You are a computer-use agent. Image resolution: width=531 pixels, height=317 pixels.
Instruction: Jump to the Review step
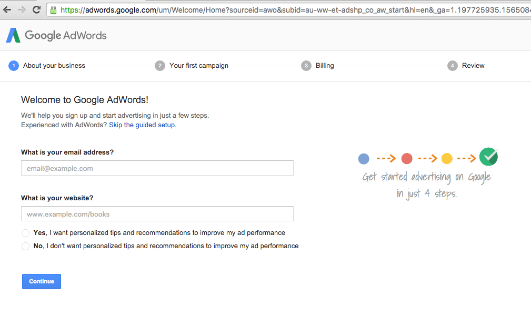[473, 66]
